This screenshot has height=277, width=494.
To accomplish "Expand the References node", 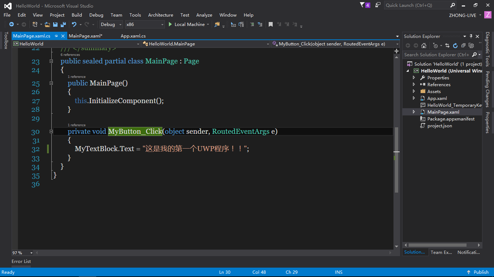I will [x=414, y=85].
